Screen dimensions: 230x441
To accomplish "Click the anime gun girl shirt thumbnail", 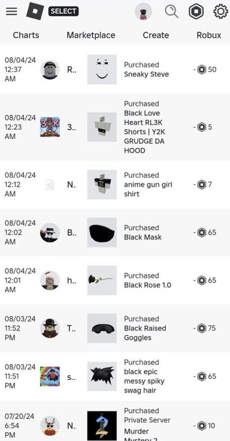I will (x=102, y=185).
